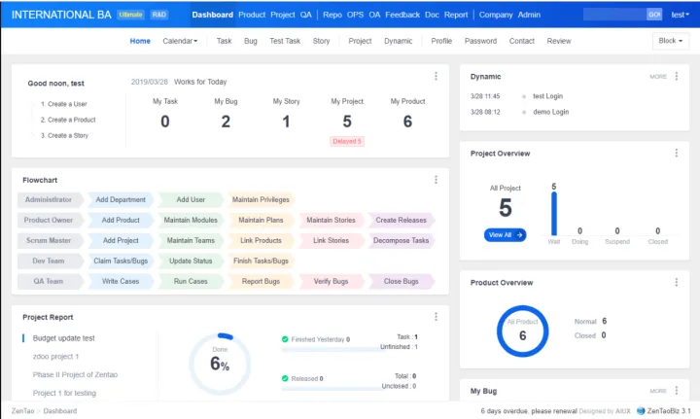
Task: Select Budget update test project
Action: click(x=64, y=338)
